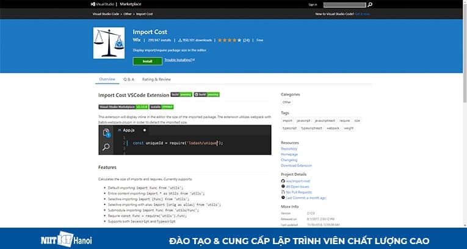
Task: Select the javascript tag
Action: pos(303,121)
